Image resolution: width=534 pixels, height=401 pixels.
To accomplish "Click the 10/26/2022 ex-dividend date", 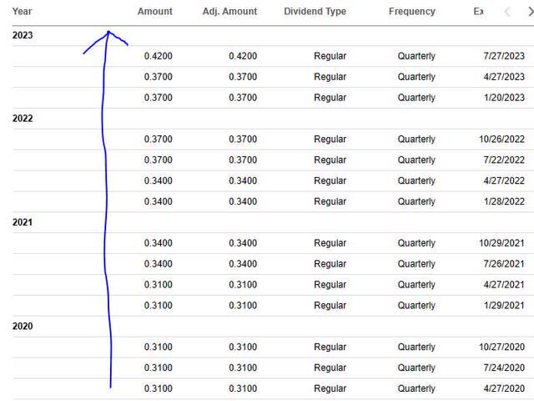I will pyautogui.click(x=501, y=140).
